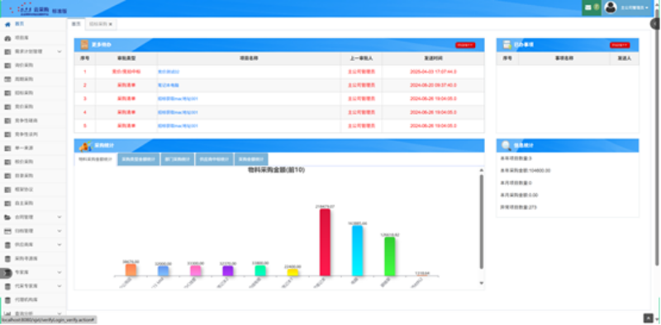This screenshot has height=325, width=661.
Task: Open the project link in table row 3
Action: (178, 99)
